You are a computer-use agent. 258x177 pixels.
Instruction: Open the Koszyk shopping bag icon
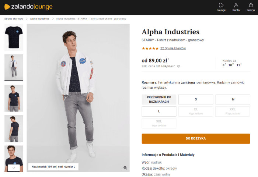[x=251, y=5]
